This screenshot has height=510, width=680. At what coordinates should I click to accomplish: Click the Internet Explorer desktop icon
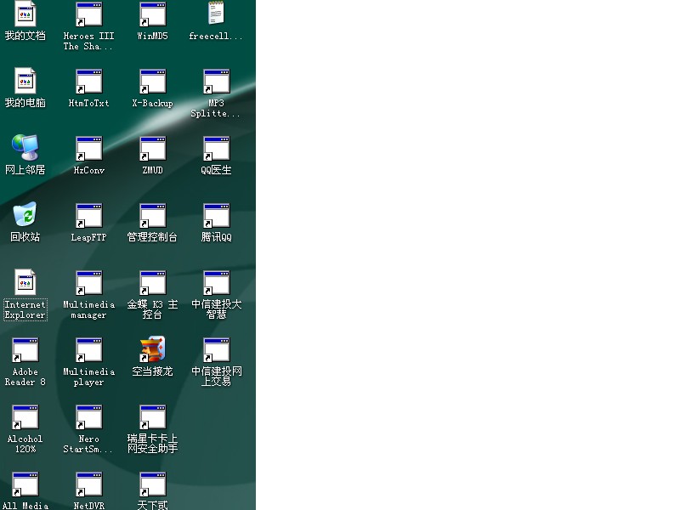[x=25, y=283]
